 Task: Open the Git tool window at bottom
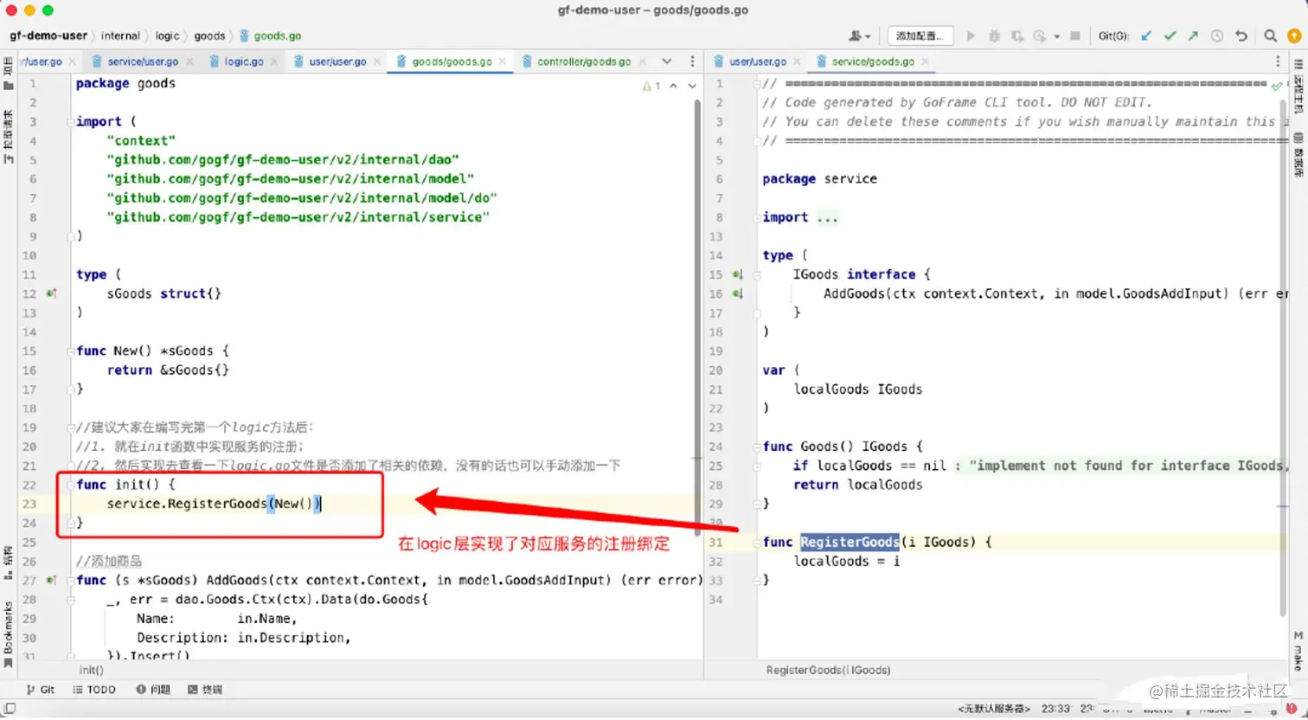pos(40,690)
